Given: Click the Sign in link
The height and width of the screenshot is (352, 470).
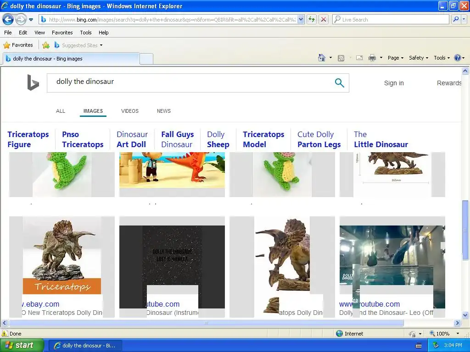Looking at the screenshot, I should point(394,83).
